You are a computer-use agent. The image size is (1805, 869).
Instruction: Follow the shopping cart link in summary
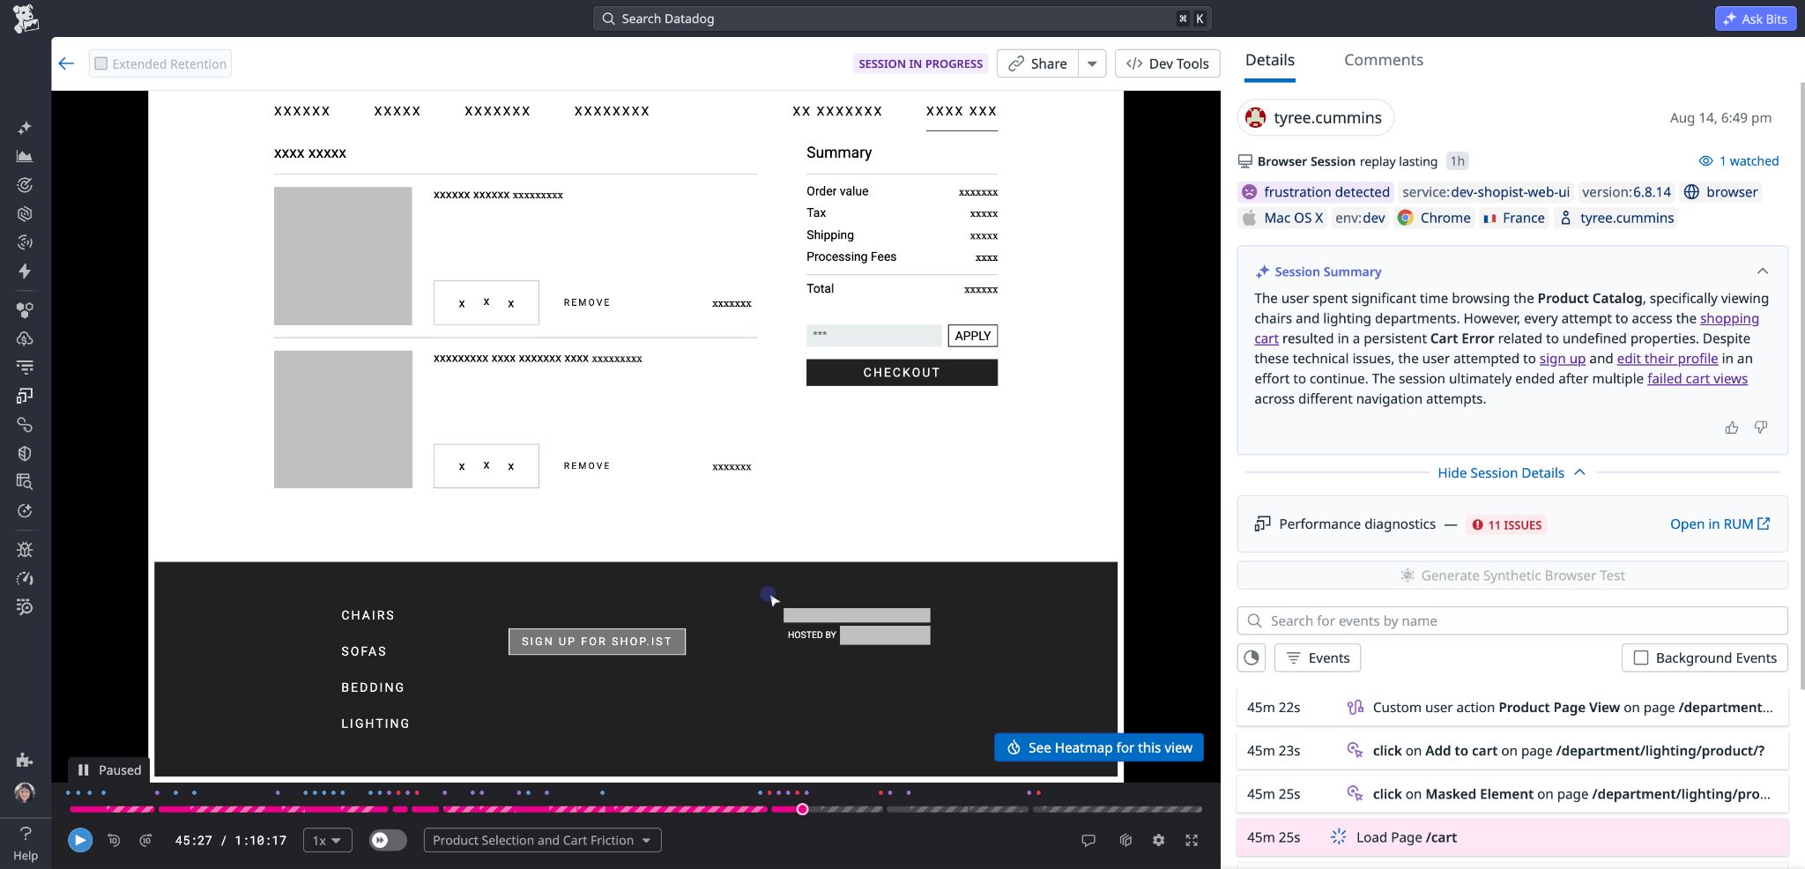(x=1729, y=318)
